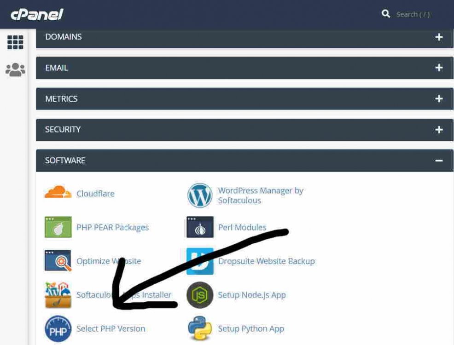Expand the Domains section plus sign
Viewport: 454px width, 345px height.
[439, 37]
